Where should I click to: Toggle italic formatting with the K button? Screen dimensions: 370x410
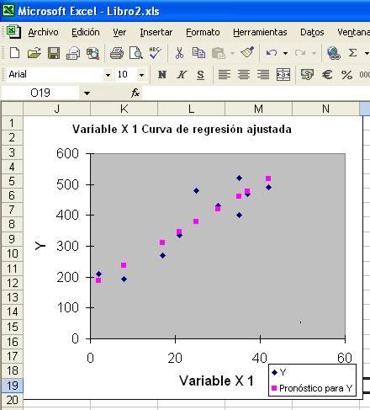(x=182, y=75)
